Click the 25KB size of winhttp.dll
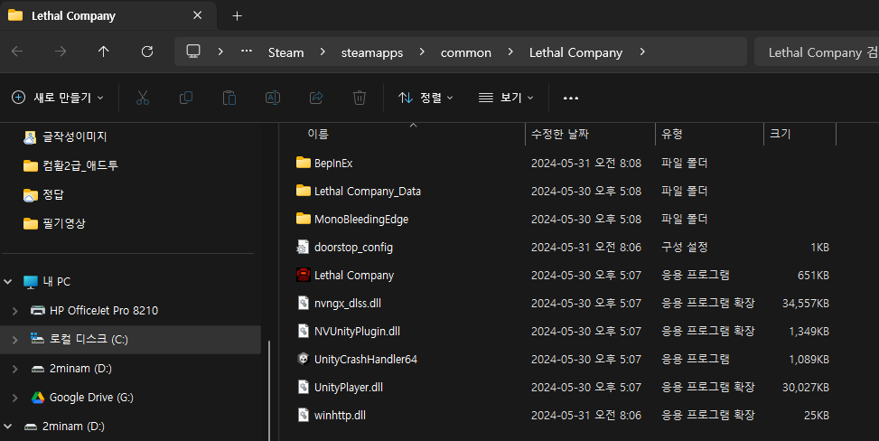The height and width of the screenshot is (441, 879). pyautogui.click(x=817, y=415)
